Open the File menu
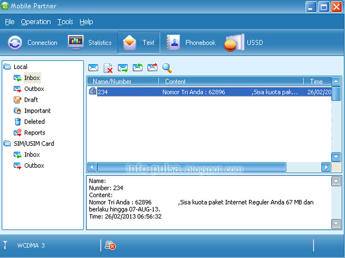 (x=10, y=22)
